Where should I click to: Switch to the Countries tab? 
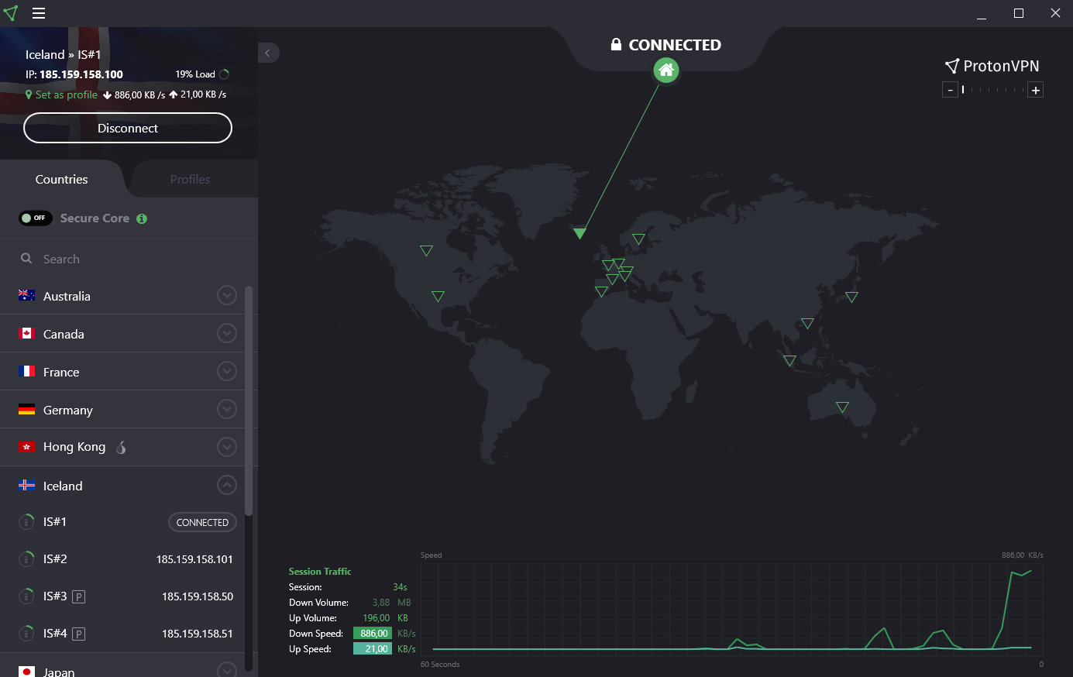coord(62,179)
